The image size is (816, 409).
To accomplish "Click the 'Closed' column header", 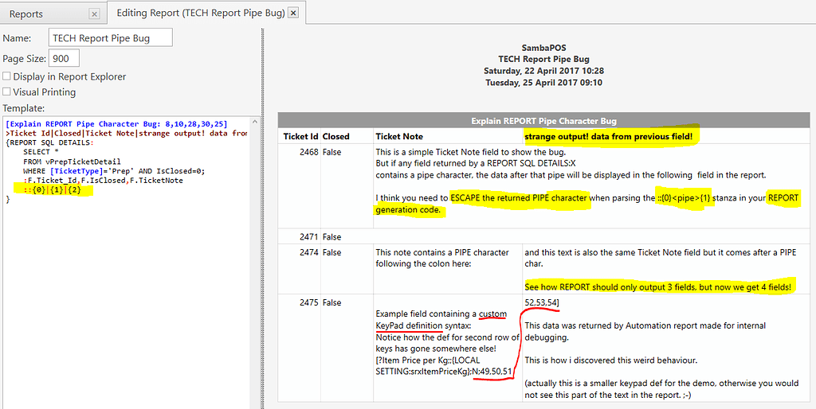I will [x=335, y=136].
